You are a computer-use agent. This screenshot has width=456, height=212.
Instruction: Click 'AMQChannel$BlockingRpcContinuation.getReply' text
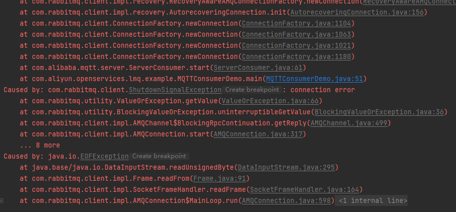pos(220,123)
